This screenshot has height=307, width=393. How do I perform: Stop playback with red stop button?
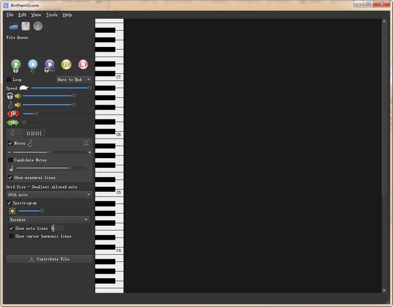click(x=83, y=65)
